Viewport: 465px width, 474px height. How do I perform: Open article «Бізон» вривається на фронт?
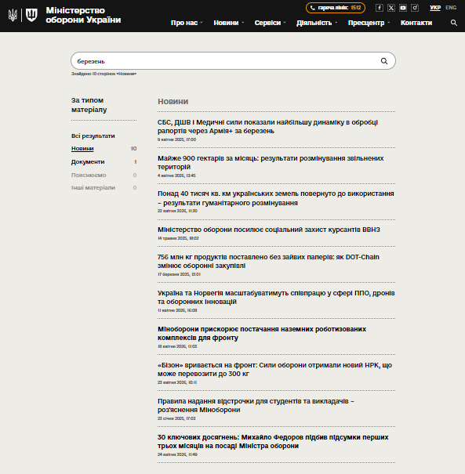274,369
